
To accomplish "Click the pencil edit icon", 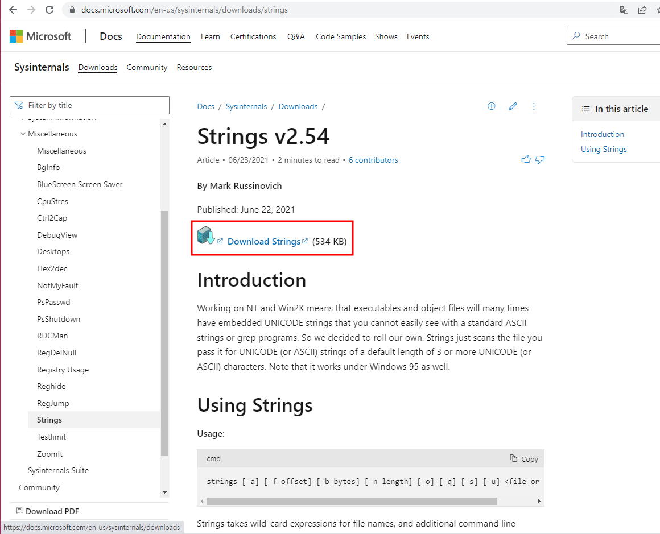I will point(513,106).
